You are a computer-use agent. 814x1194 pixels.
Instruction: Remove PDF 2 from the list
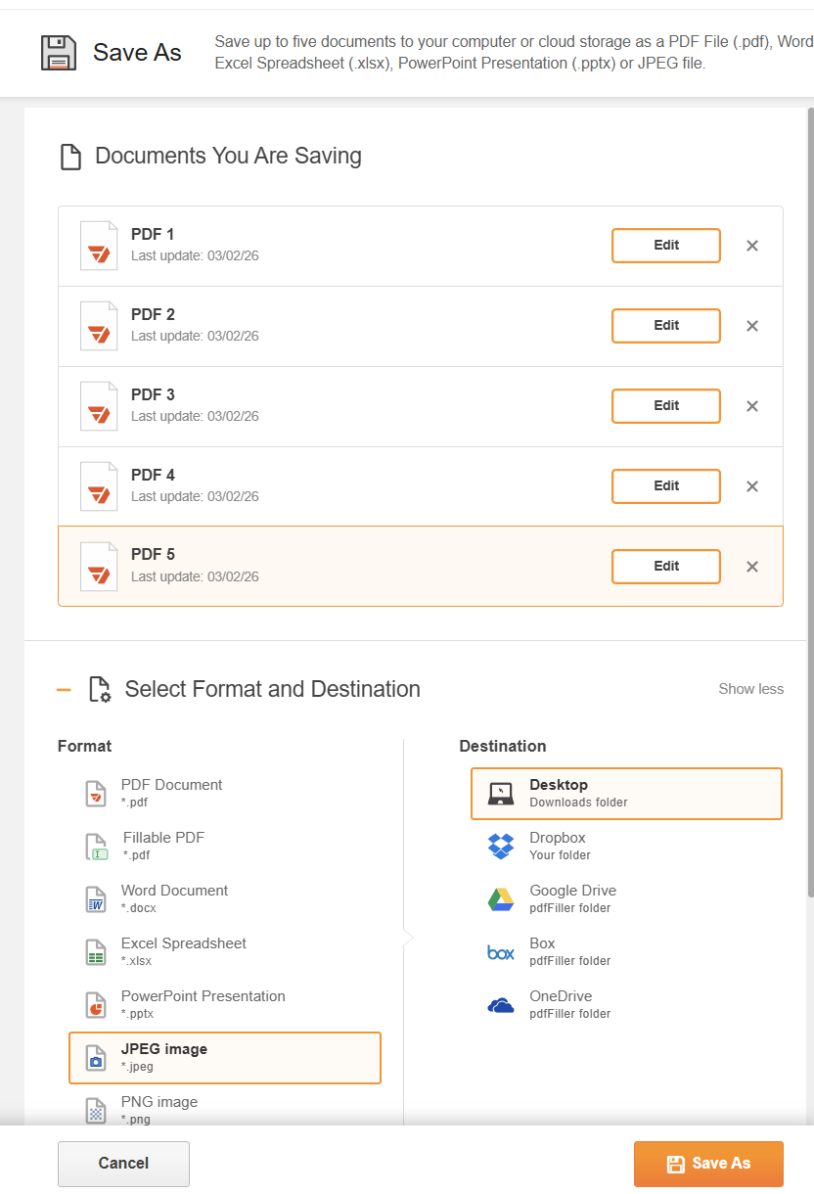point(752,326)
